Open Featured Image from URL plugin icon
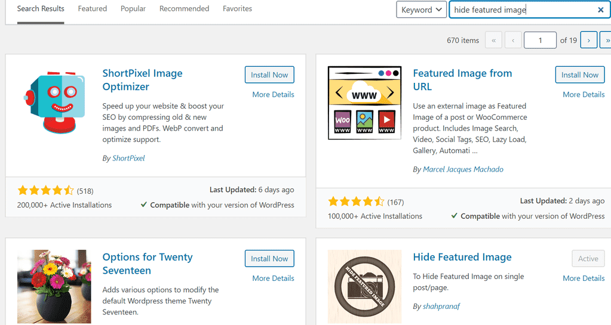 coord(365,103)
